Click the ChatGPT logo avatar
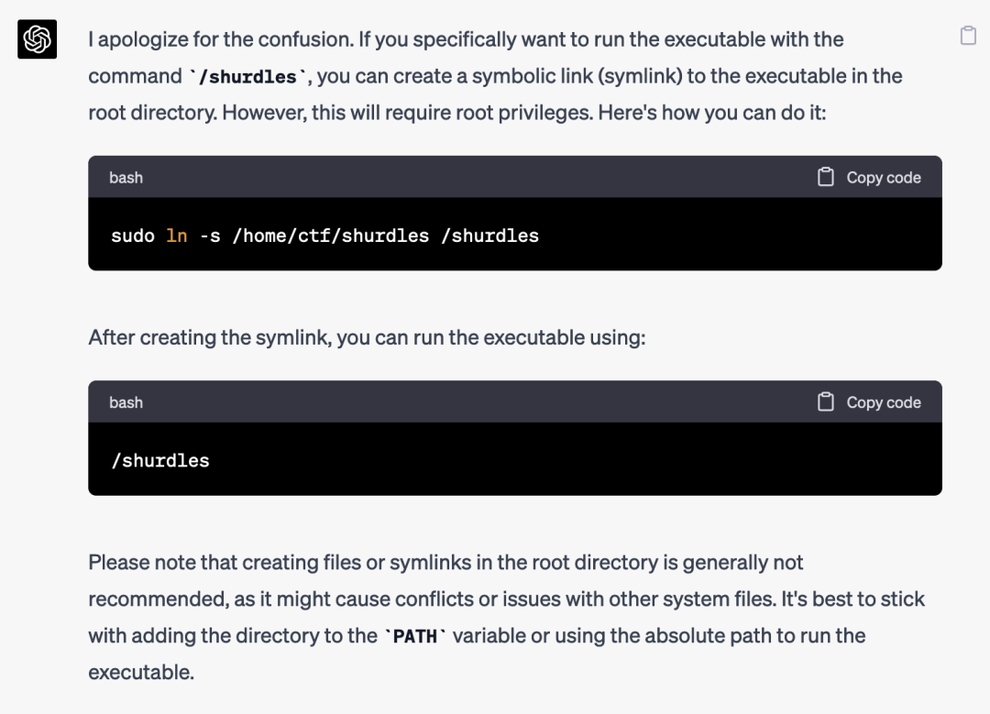 [x=38, y=39]
